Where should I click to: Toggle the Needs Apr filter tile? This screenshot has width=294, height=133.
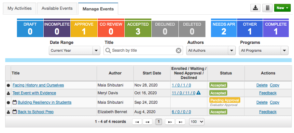224,28
